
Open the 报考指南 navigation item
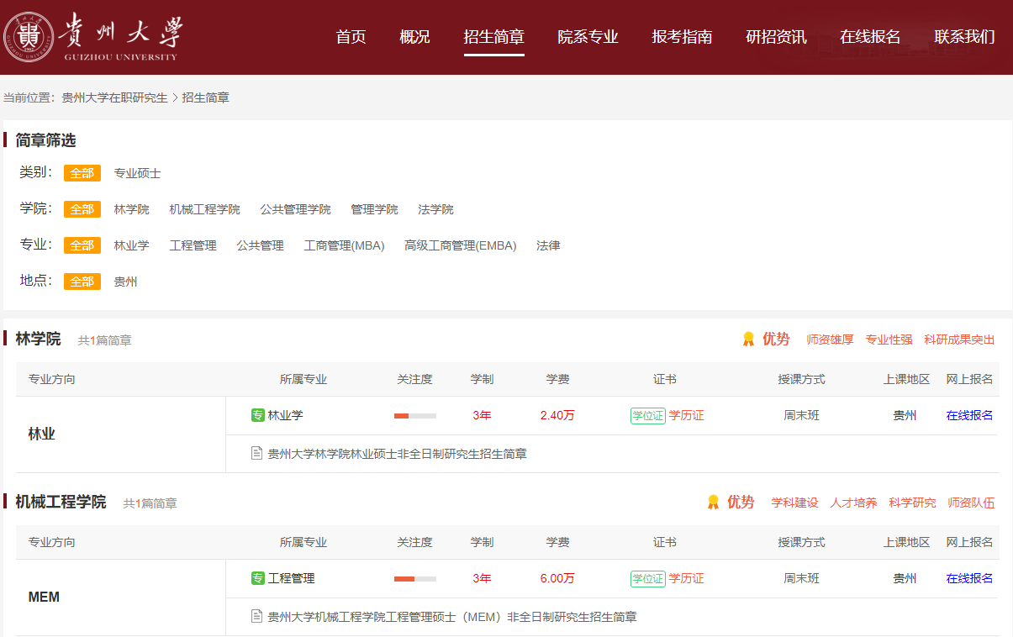(682, 37)
